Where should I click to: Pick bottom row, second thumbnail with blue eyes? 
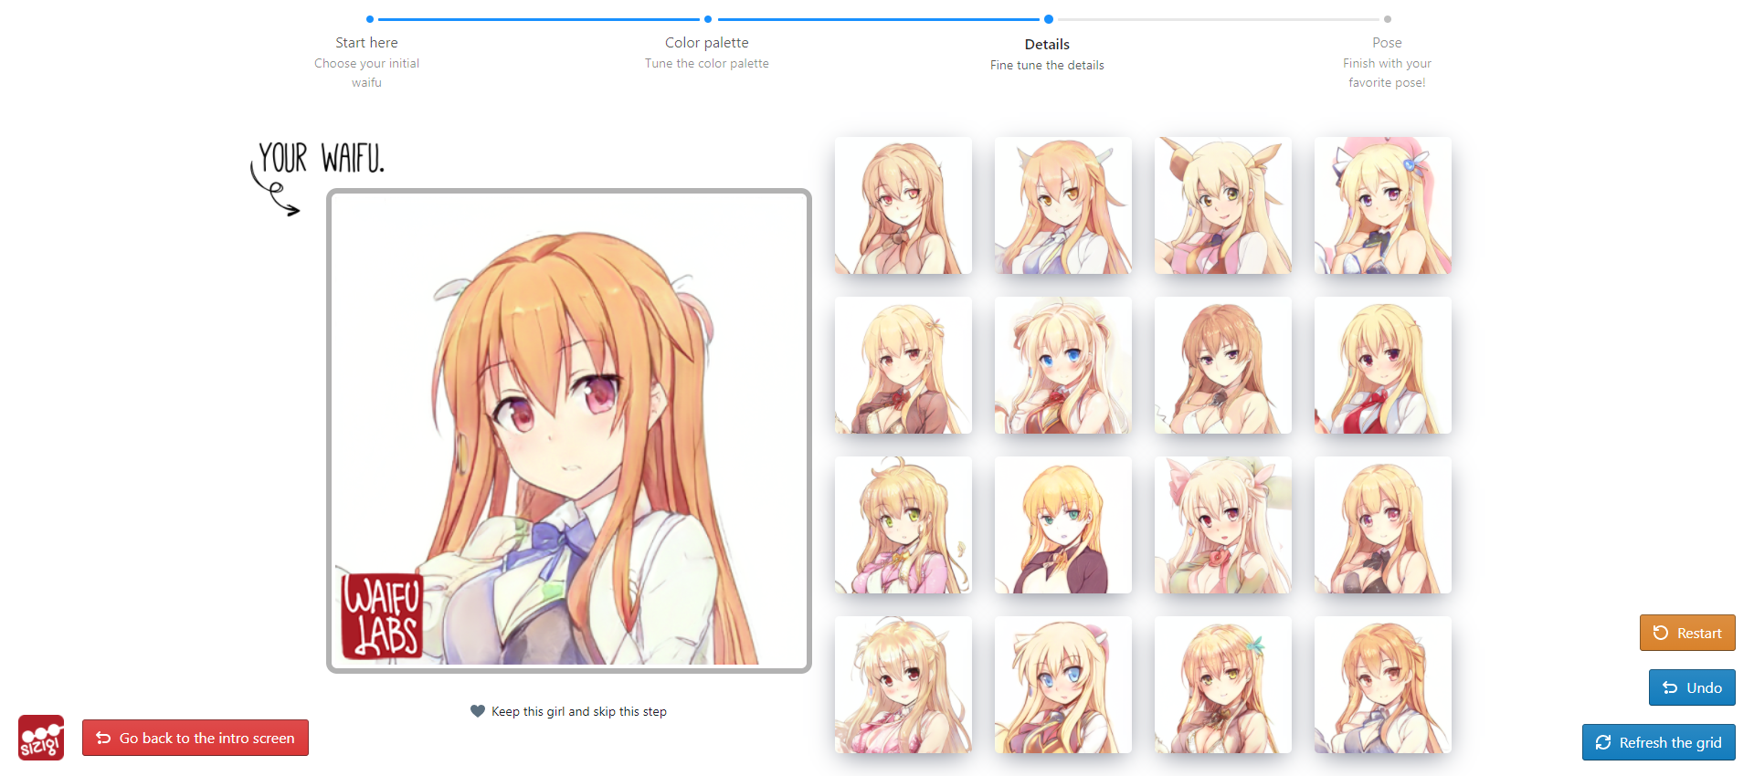1063,685
